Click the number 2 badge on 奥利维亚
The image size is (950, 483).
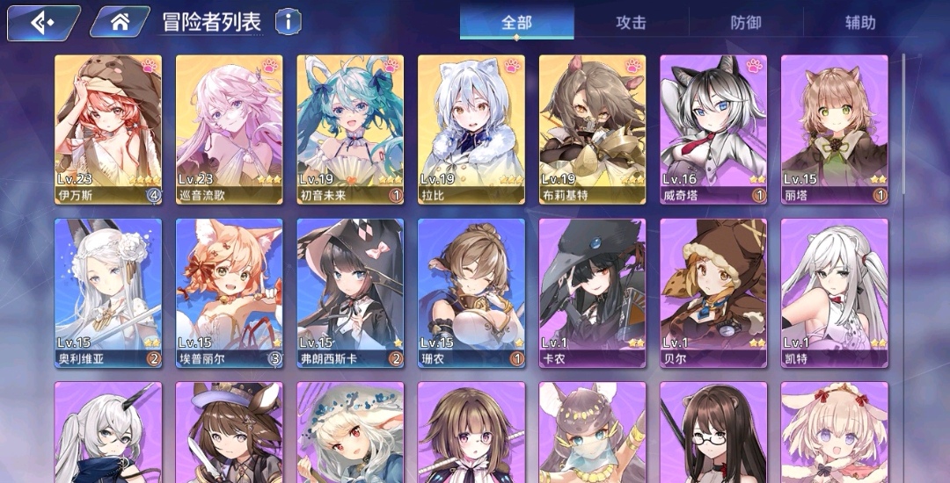pyautogui.click(x=153, y=358)
